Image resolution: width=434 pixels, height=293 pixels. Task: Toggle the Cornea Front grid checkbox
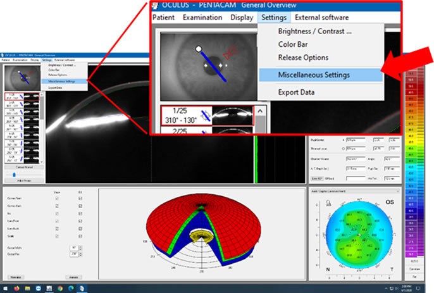click(80, 199)
